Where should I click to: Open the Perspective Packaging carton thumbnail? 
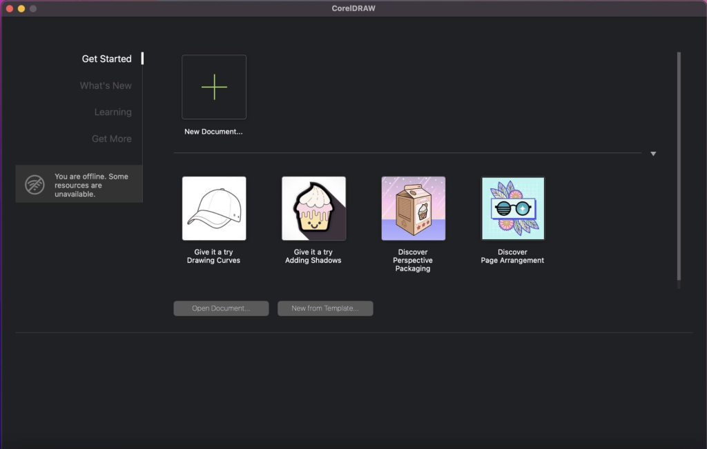414,208
